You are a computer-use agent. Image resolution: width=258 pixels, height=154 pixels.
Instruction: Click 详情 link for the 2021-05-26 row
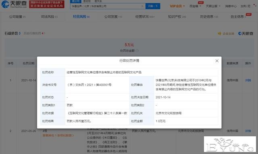[x=248, y=131]
